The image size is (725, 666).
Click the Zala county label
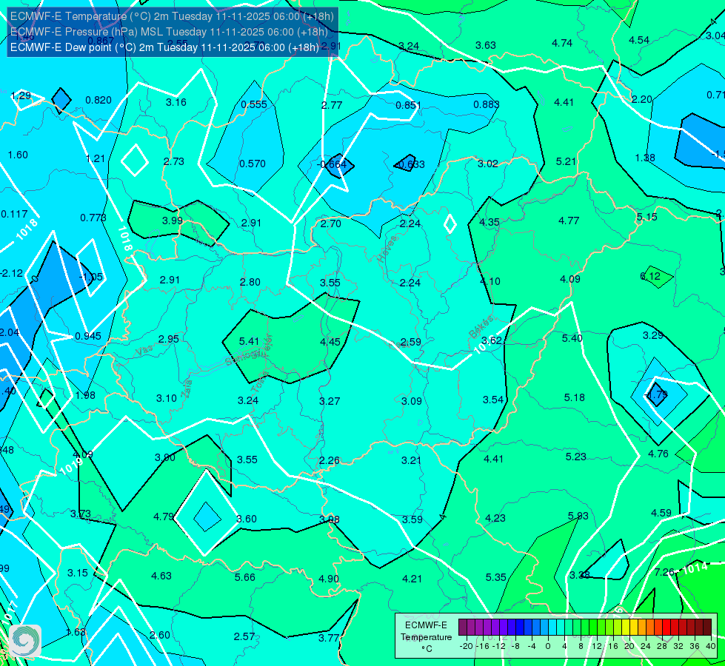click(x=187, y=389)
